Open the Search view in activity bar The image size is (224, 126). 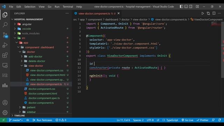coord(5,25)
